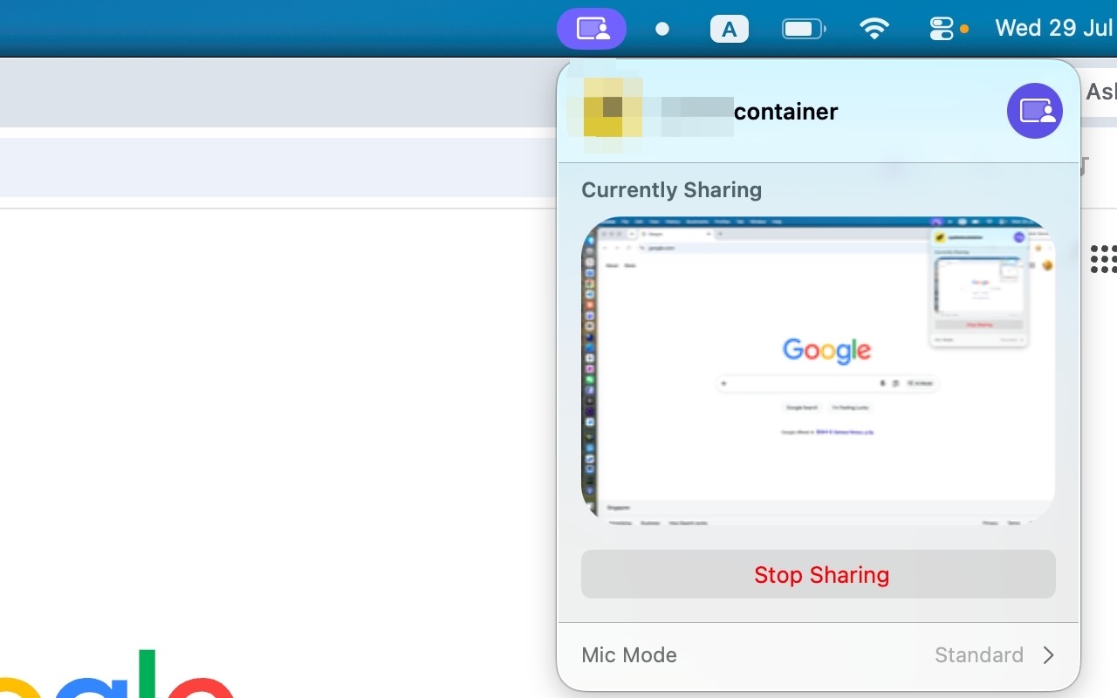Click the 'Currently Sharing' label
The height and width of the screenshot is (698, 1117).
[671, 190]
